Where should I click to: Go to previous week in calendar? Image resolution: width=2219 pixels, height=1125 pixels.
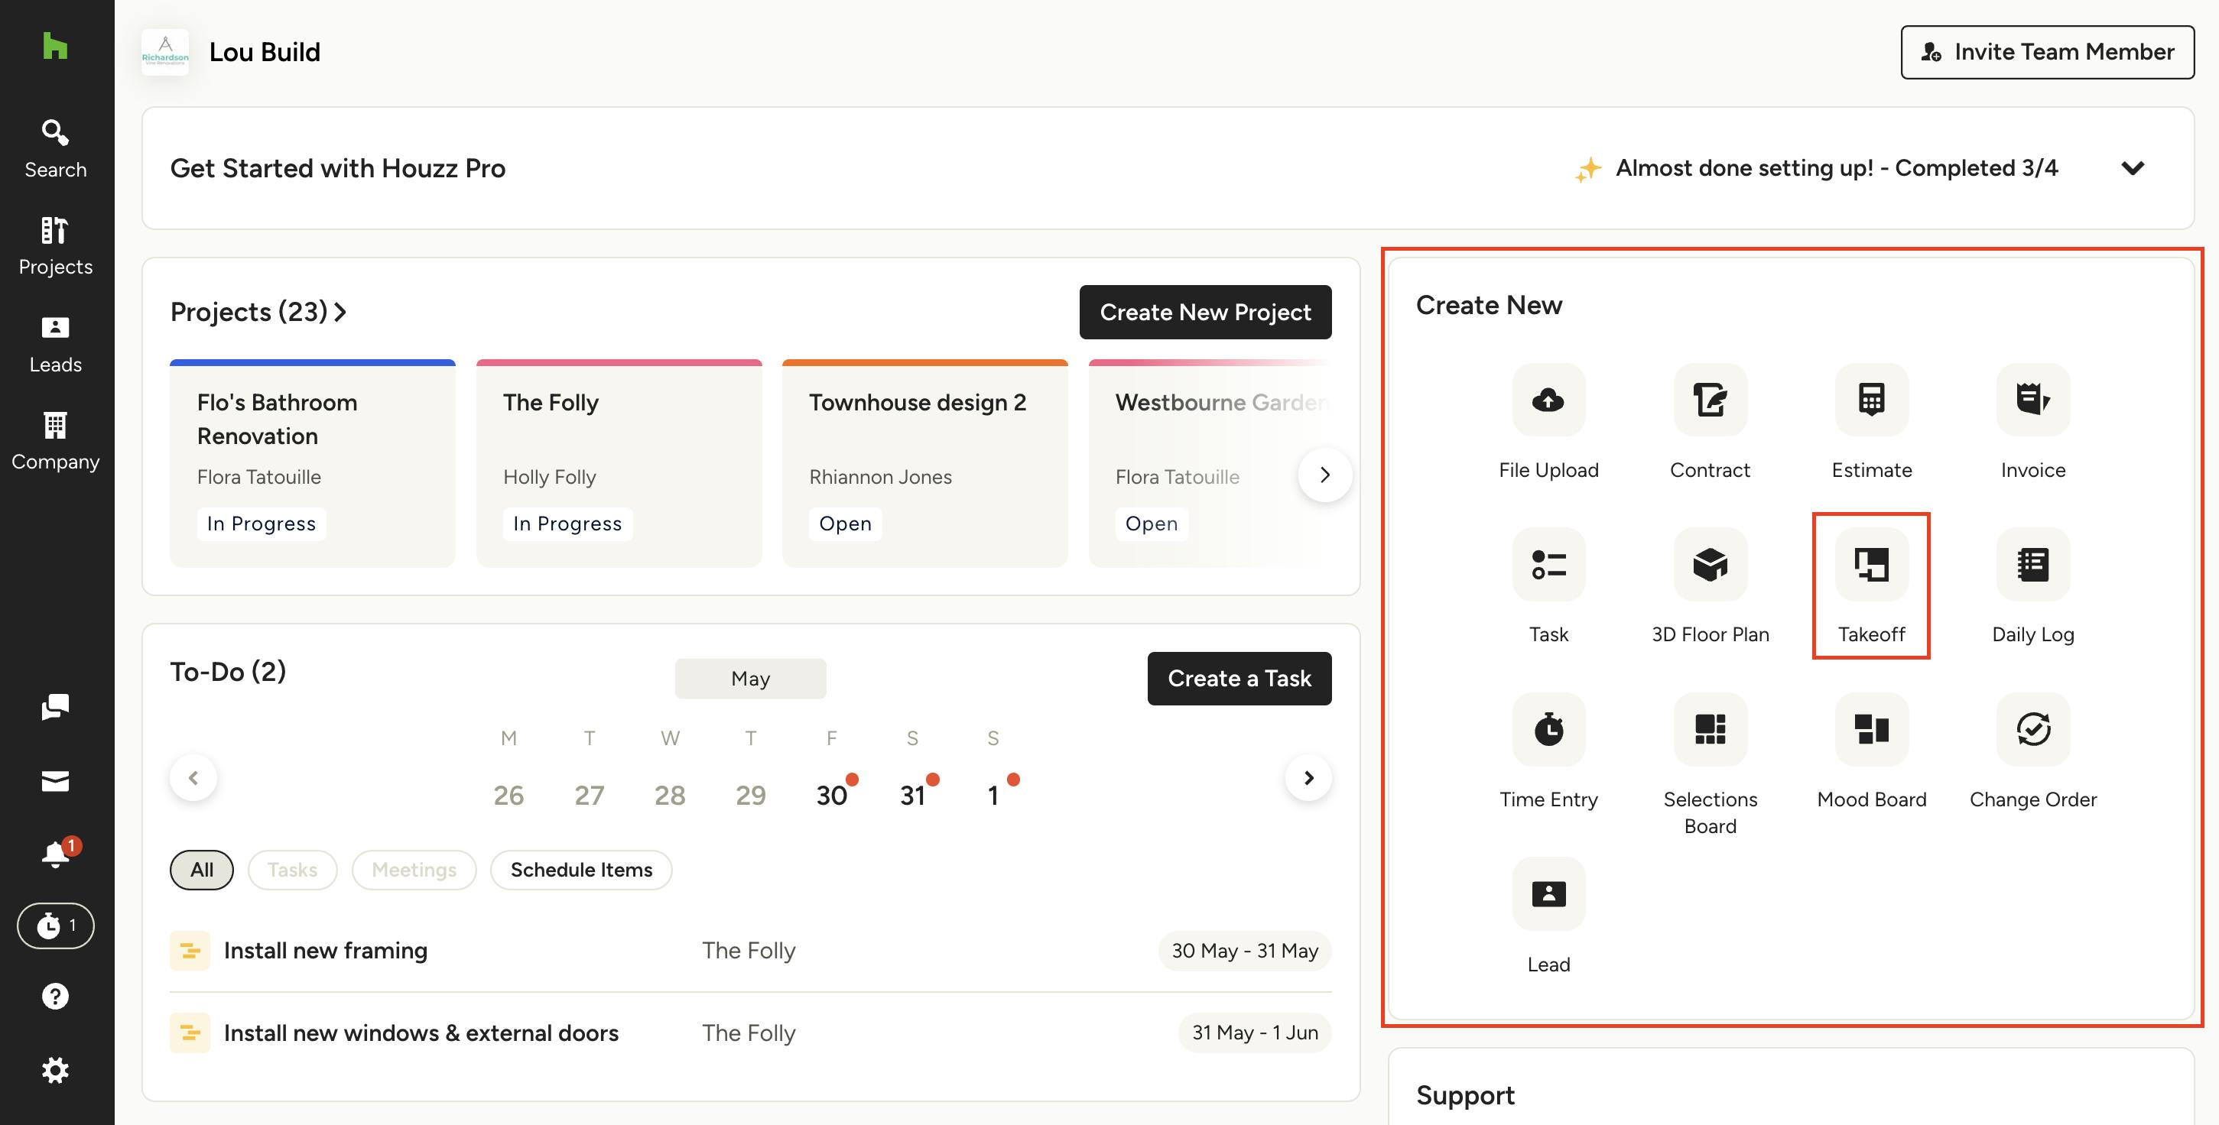(x=193, y=777)
